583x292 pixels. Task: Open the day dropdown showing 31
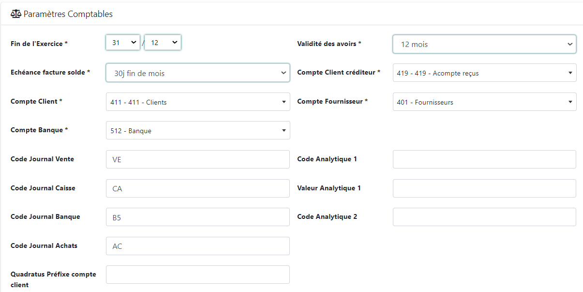(123, 43)
